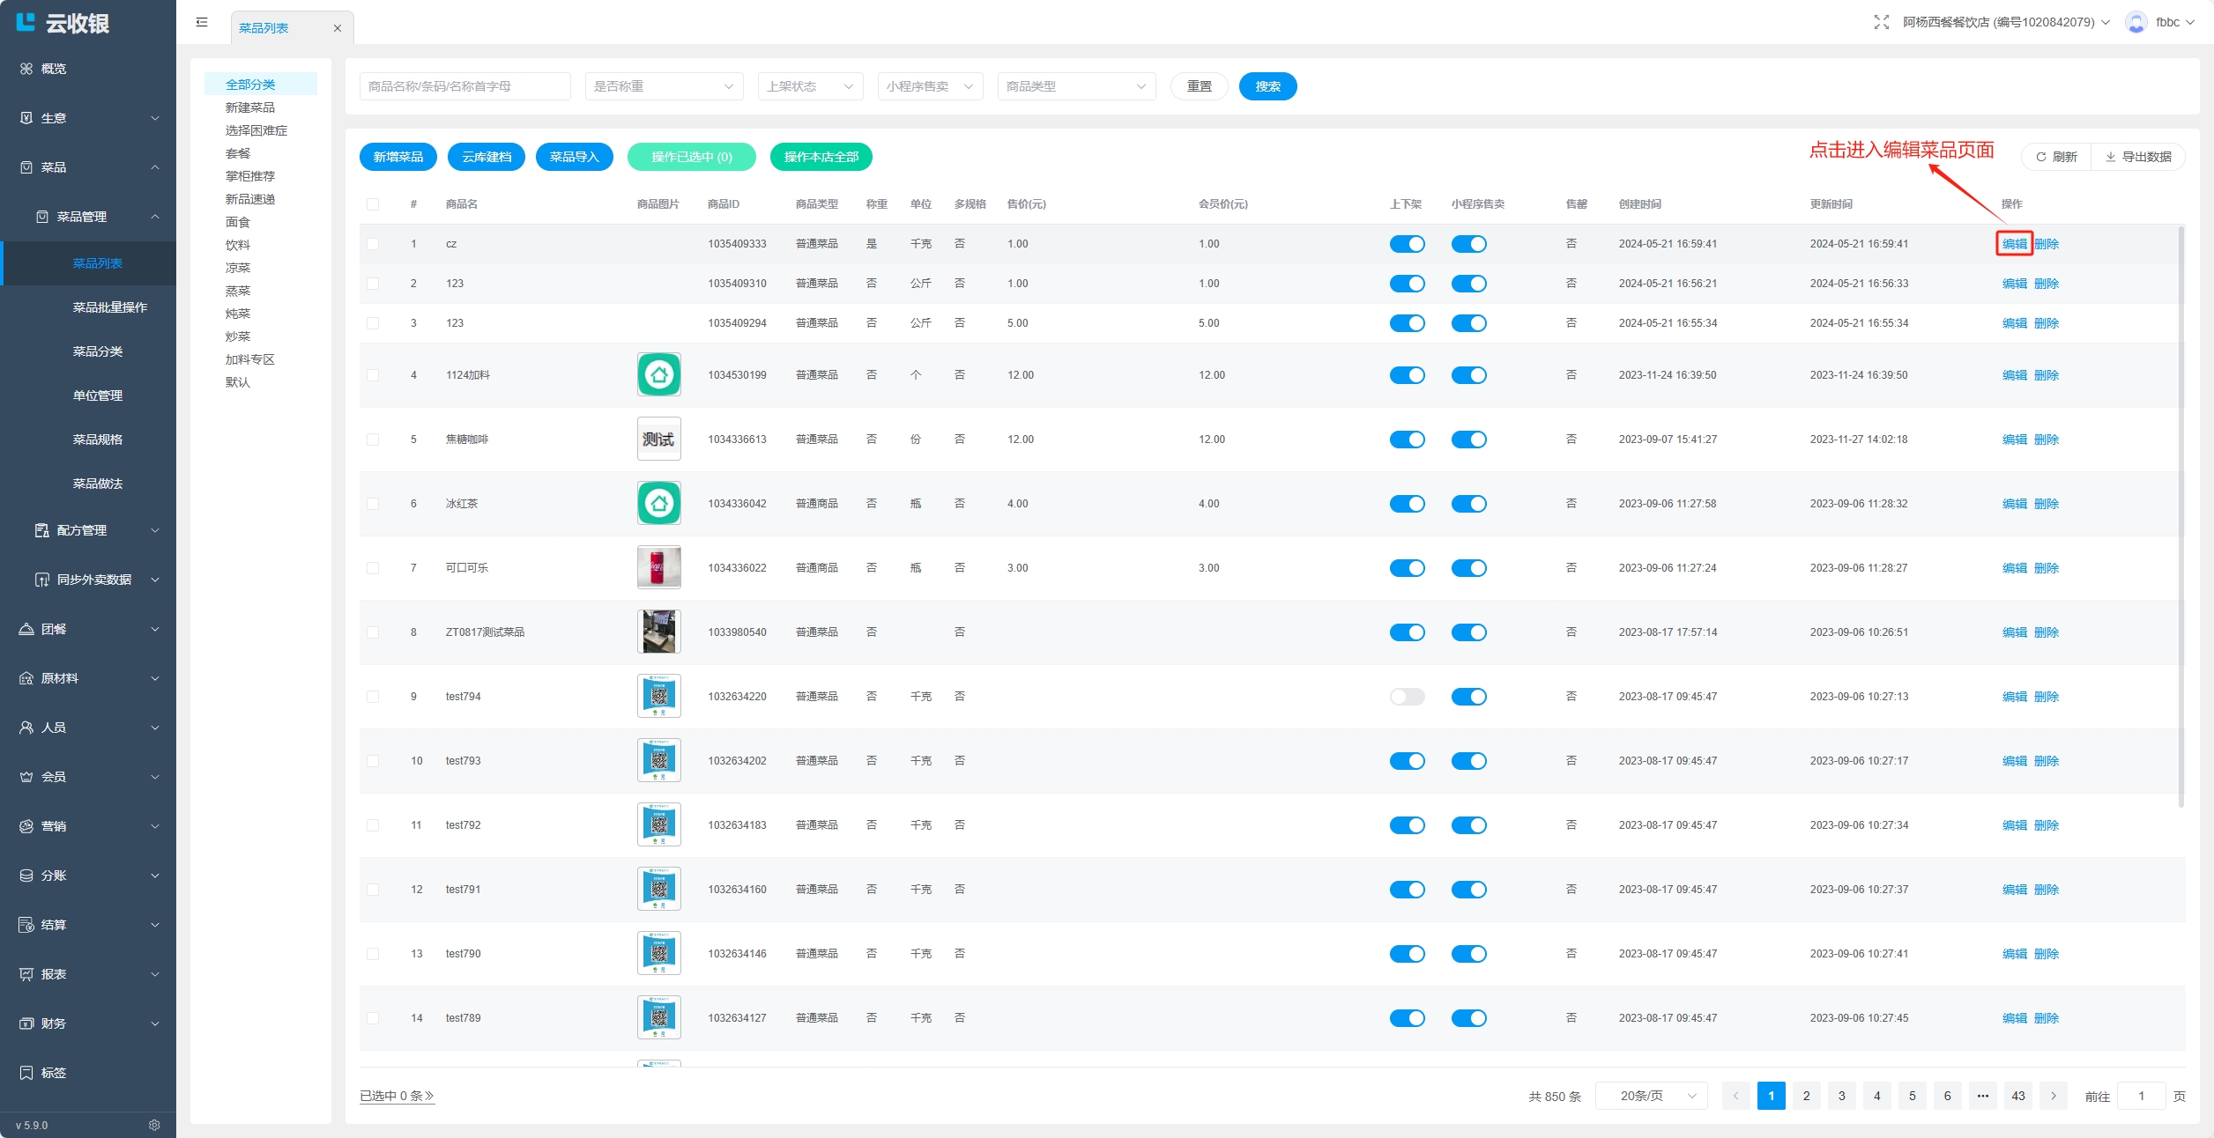This screenshot has width=2214, height=1138.
Task: Click the 刷新 refresh icon button
Action: pos(2056,157)
